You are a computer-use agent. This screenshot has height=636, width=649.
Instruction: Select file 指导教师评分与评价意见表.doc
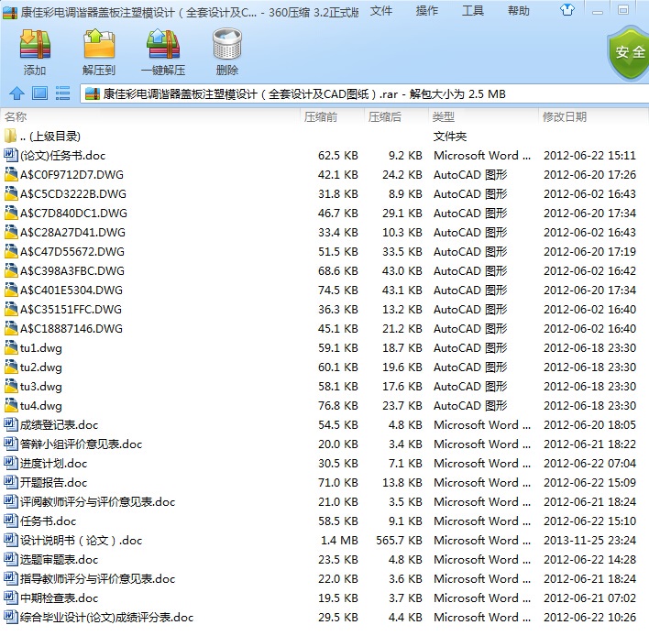(324, 578)
